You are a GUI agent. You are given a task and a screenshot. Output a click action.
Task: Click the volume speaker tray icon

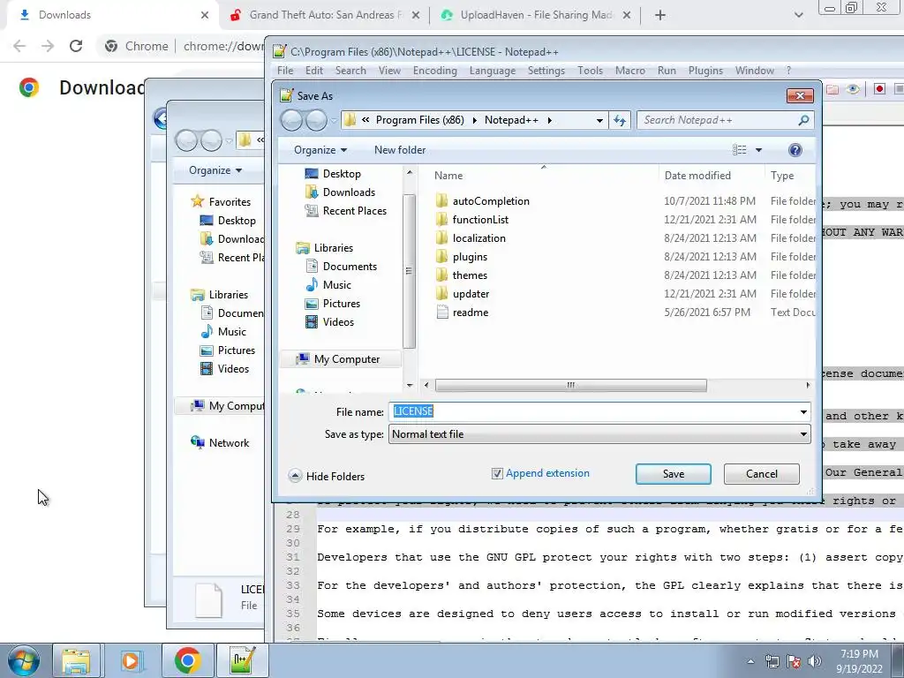point(815,661)
